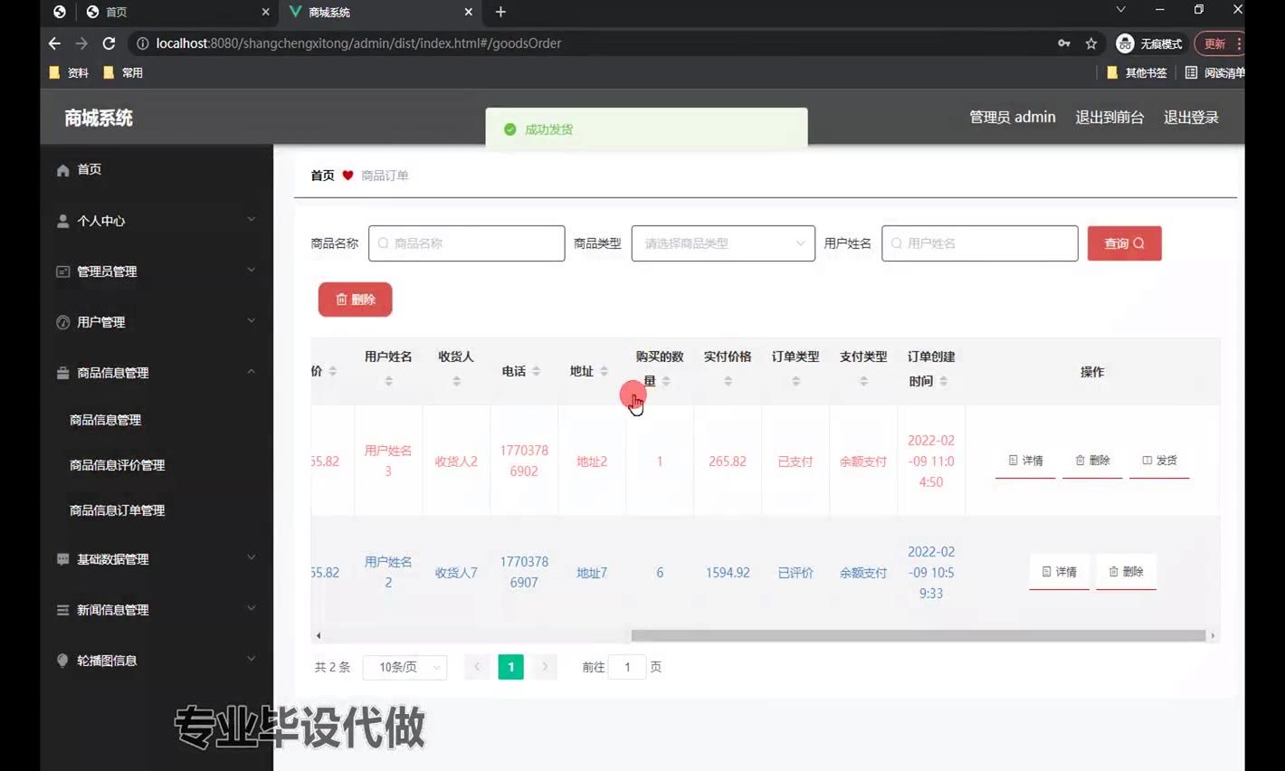Click the incognito 无痕模式 icon
This screenshot has width=1285, height=771.
(x=1125, y=43)
